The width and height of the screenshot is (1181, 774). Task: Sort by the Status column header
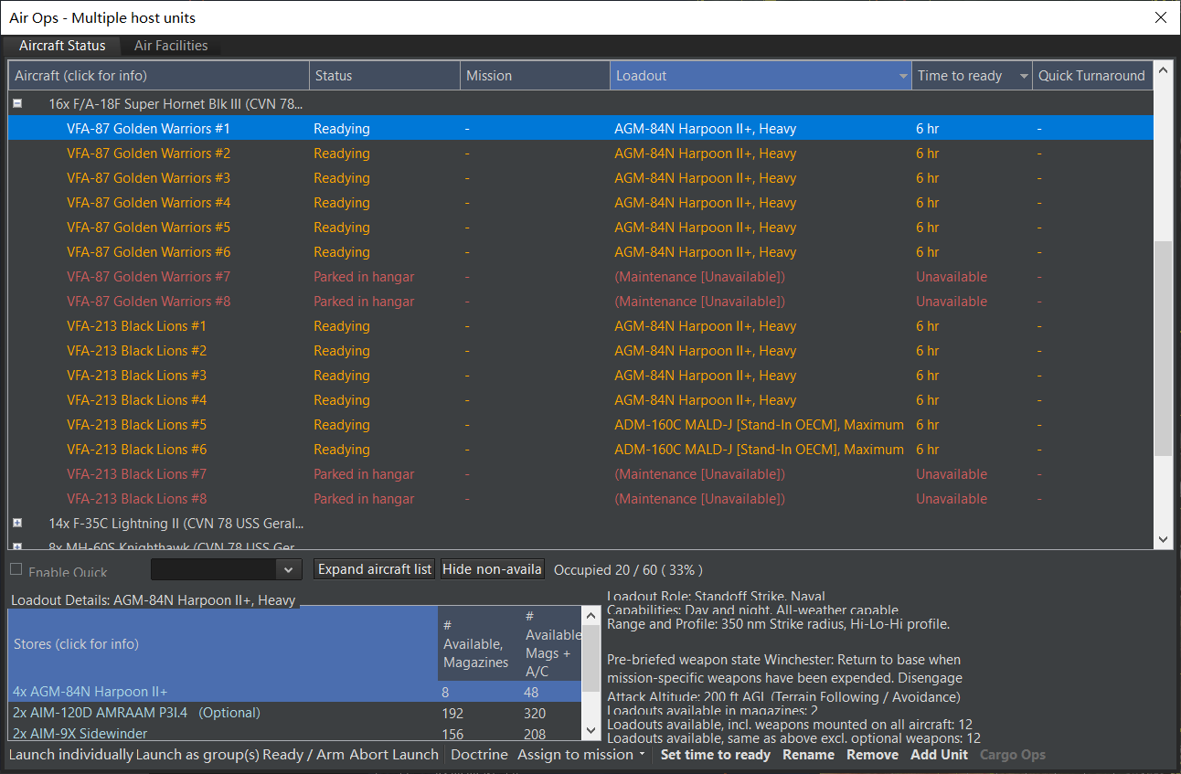pyautogui.click(x=385, y=76)
